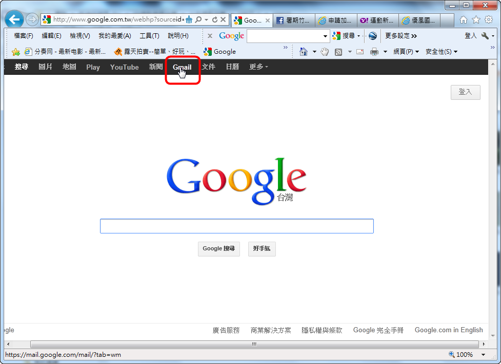Click the Google Earth globe icon in toolbar

(x=373, y=36)
